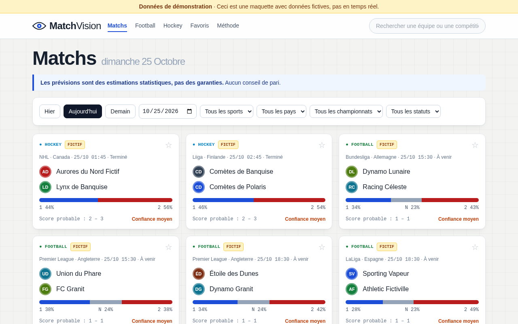
Task: Open the Football nav section
Action: coord(145,26)
